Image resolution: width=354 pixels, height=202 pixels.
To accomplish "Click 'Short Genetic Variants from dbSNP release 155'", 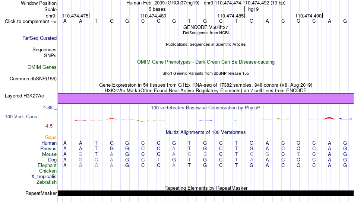I will (x=206, y=74).
